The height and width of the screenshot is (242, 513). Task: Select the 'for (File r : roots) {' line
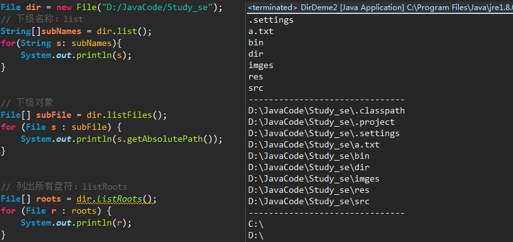[56, 211]
